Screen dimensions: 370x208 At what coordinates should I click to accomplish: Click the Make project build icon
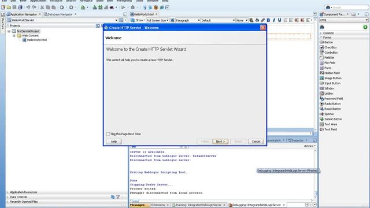coord(95,8)
